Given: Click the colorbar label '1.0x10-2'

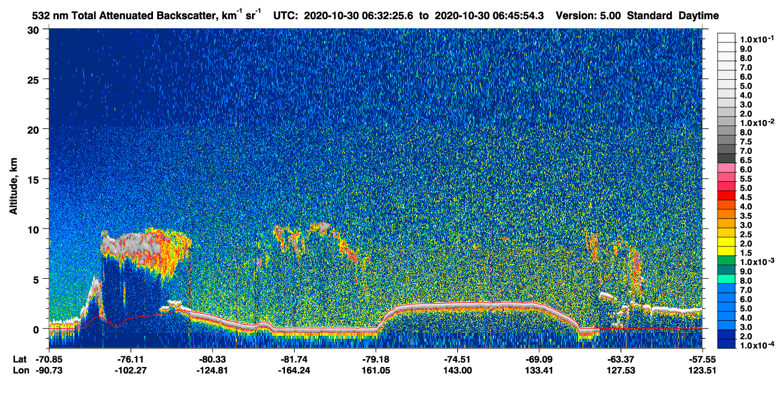Looking at the screenshot, I should [757, 122].
